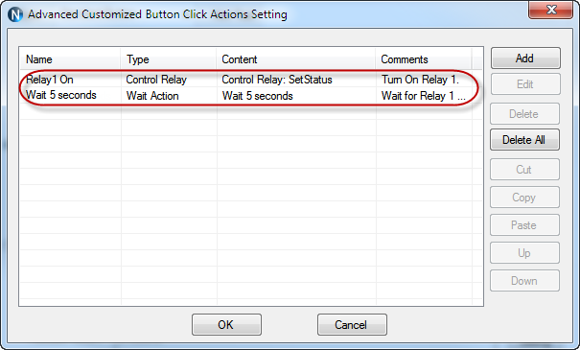Click the Content column header

click(x=295, y=59)
